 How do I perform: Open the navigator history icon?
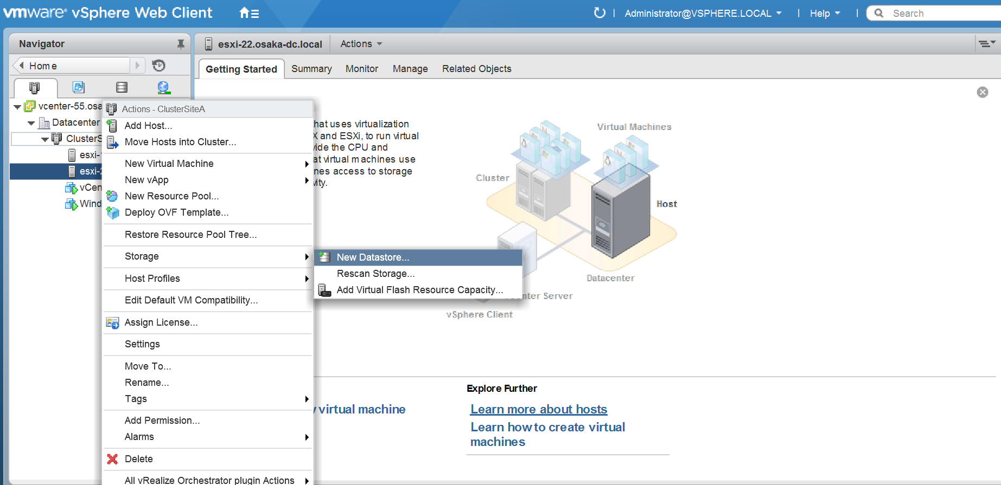click(x=158, y=66)
